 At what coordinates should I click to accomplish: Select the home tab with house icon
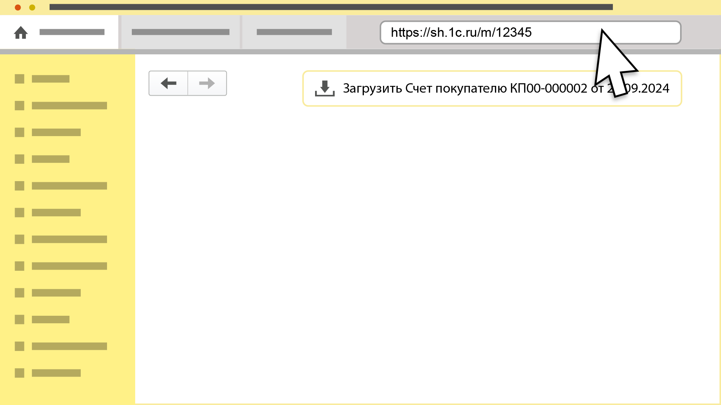point(71,32)
